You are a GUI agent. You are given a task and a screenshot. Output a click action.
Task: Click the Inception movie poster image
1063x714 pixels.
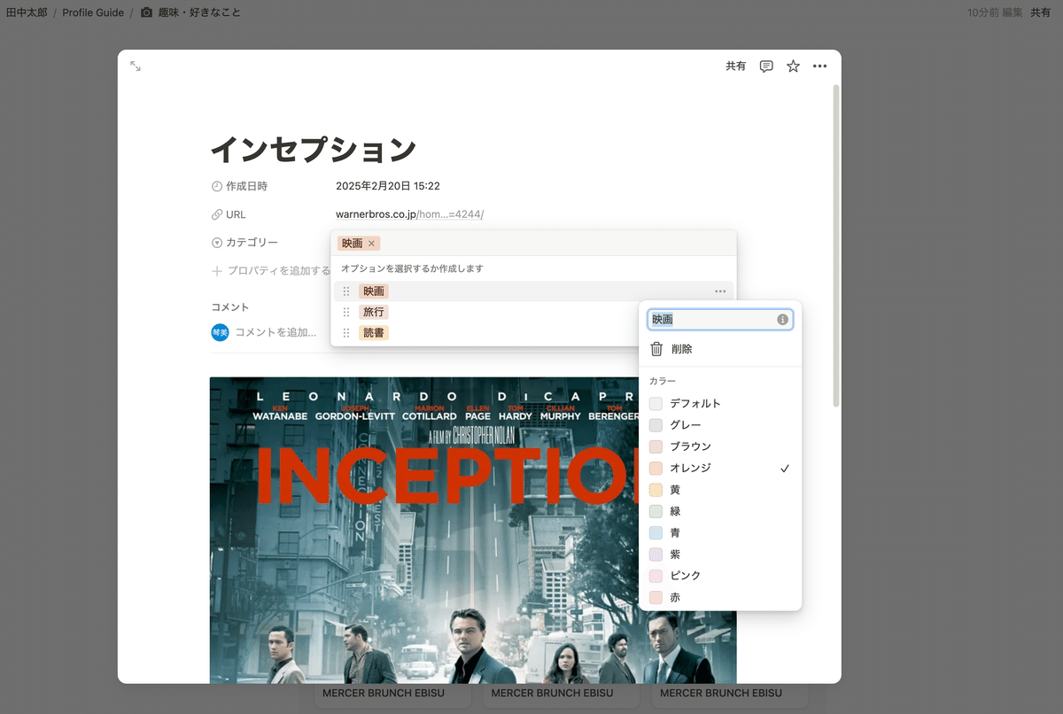click(473, 530)
